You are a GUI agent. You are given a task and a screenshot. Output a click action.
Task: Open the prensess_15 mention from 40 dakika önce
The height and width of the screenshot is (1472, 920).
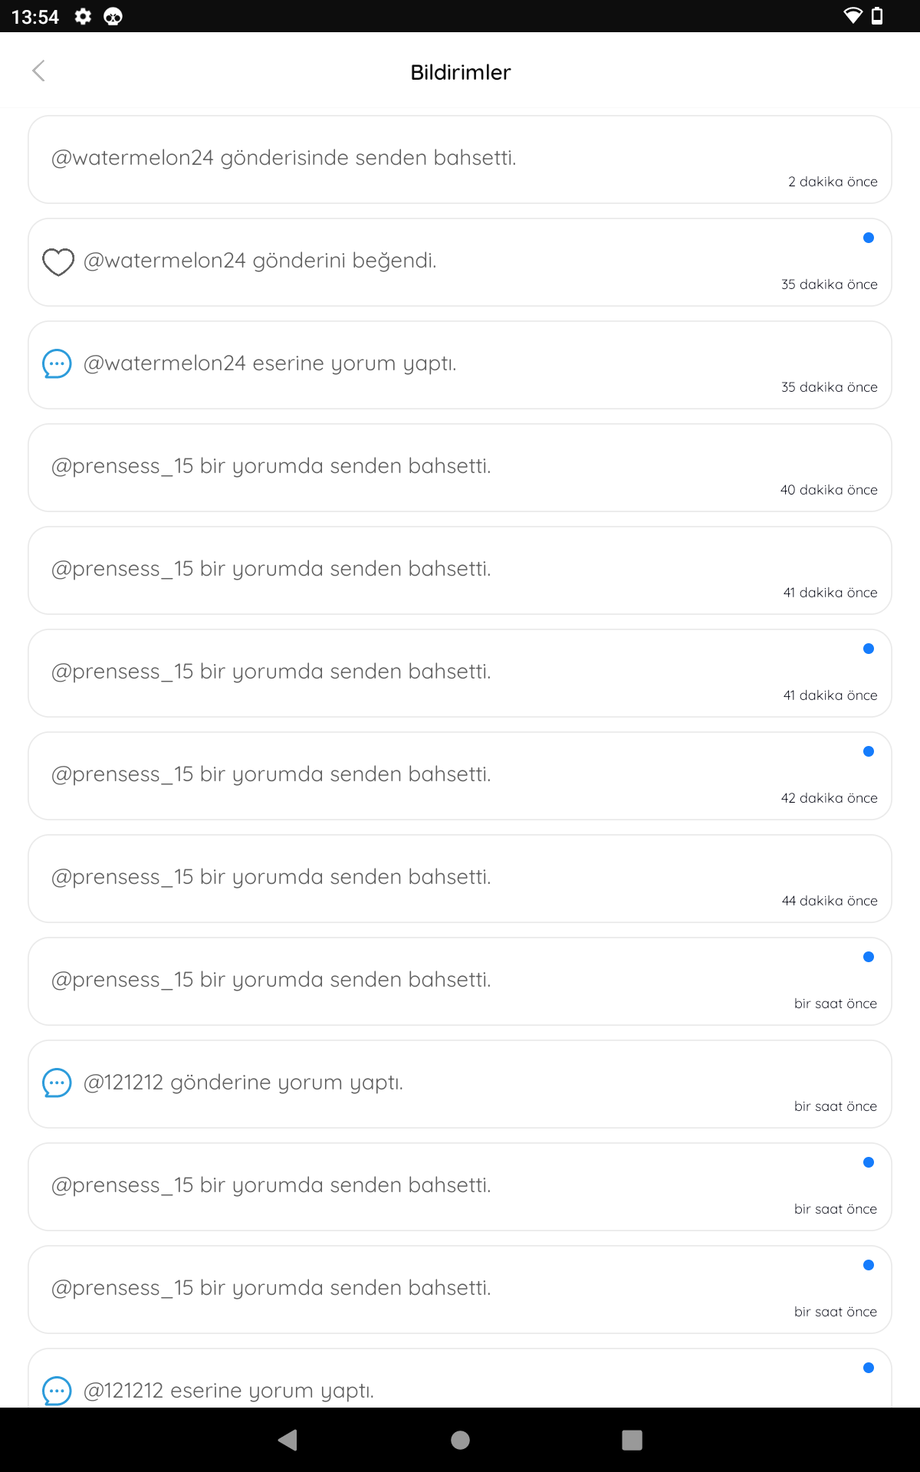click(x=460, y=468)
